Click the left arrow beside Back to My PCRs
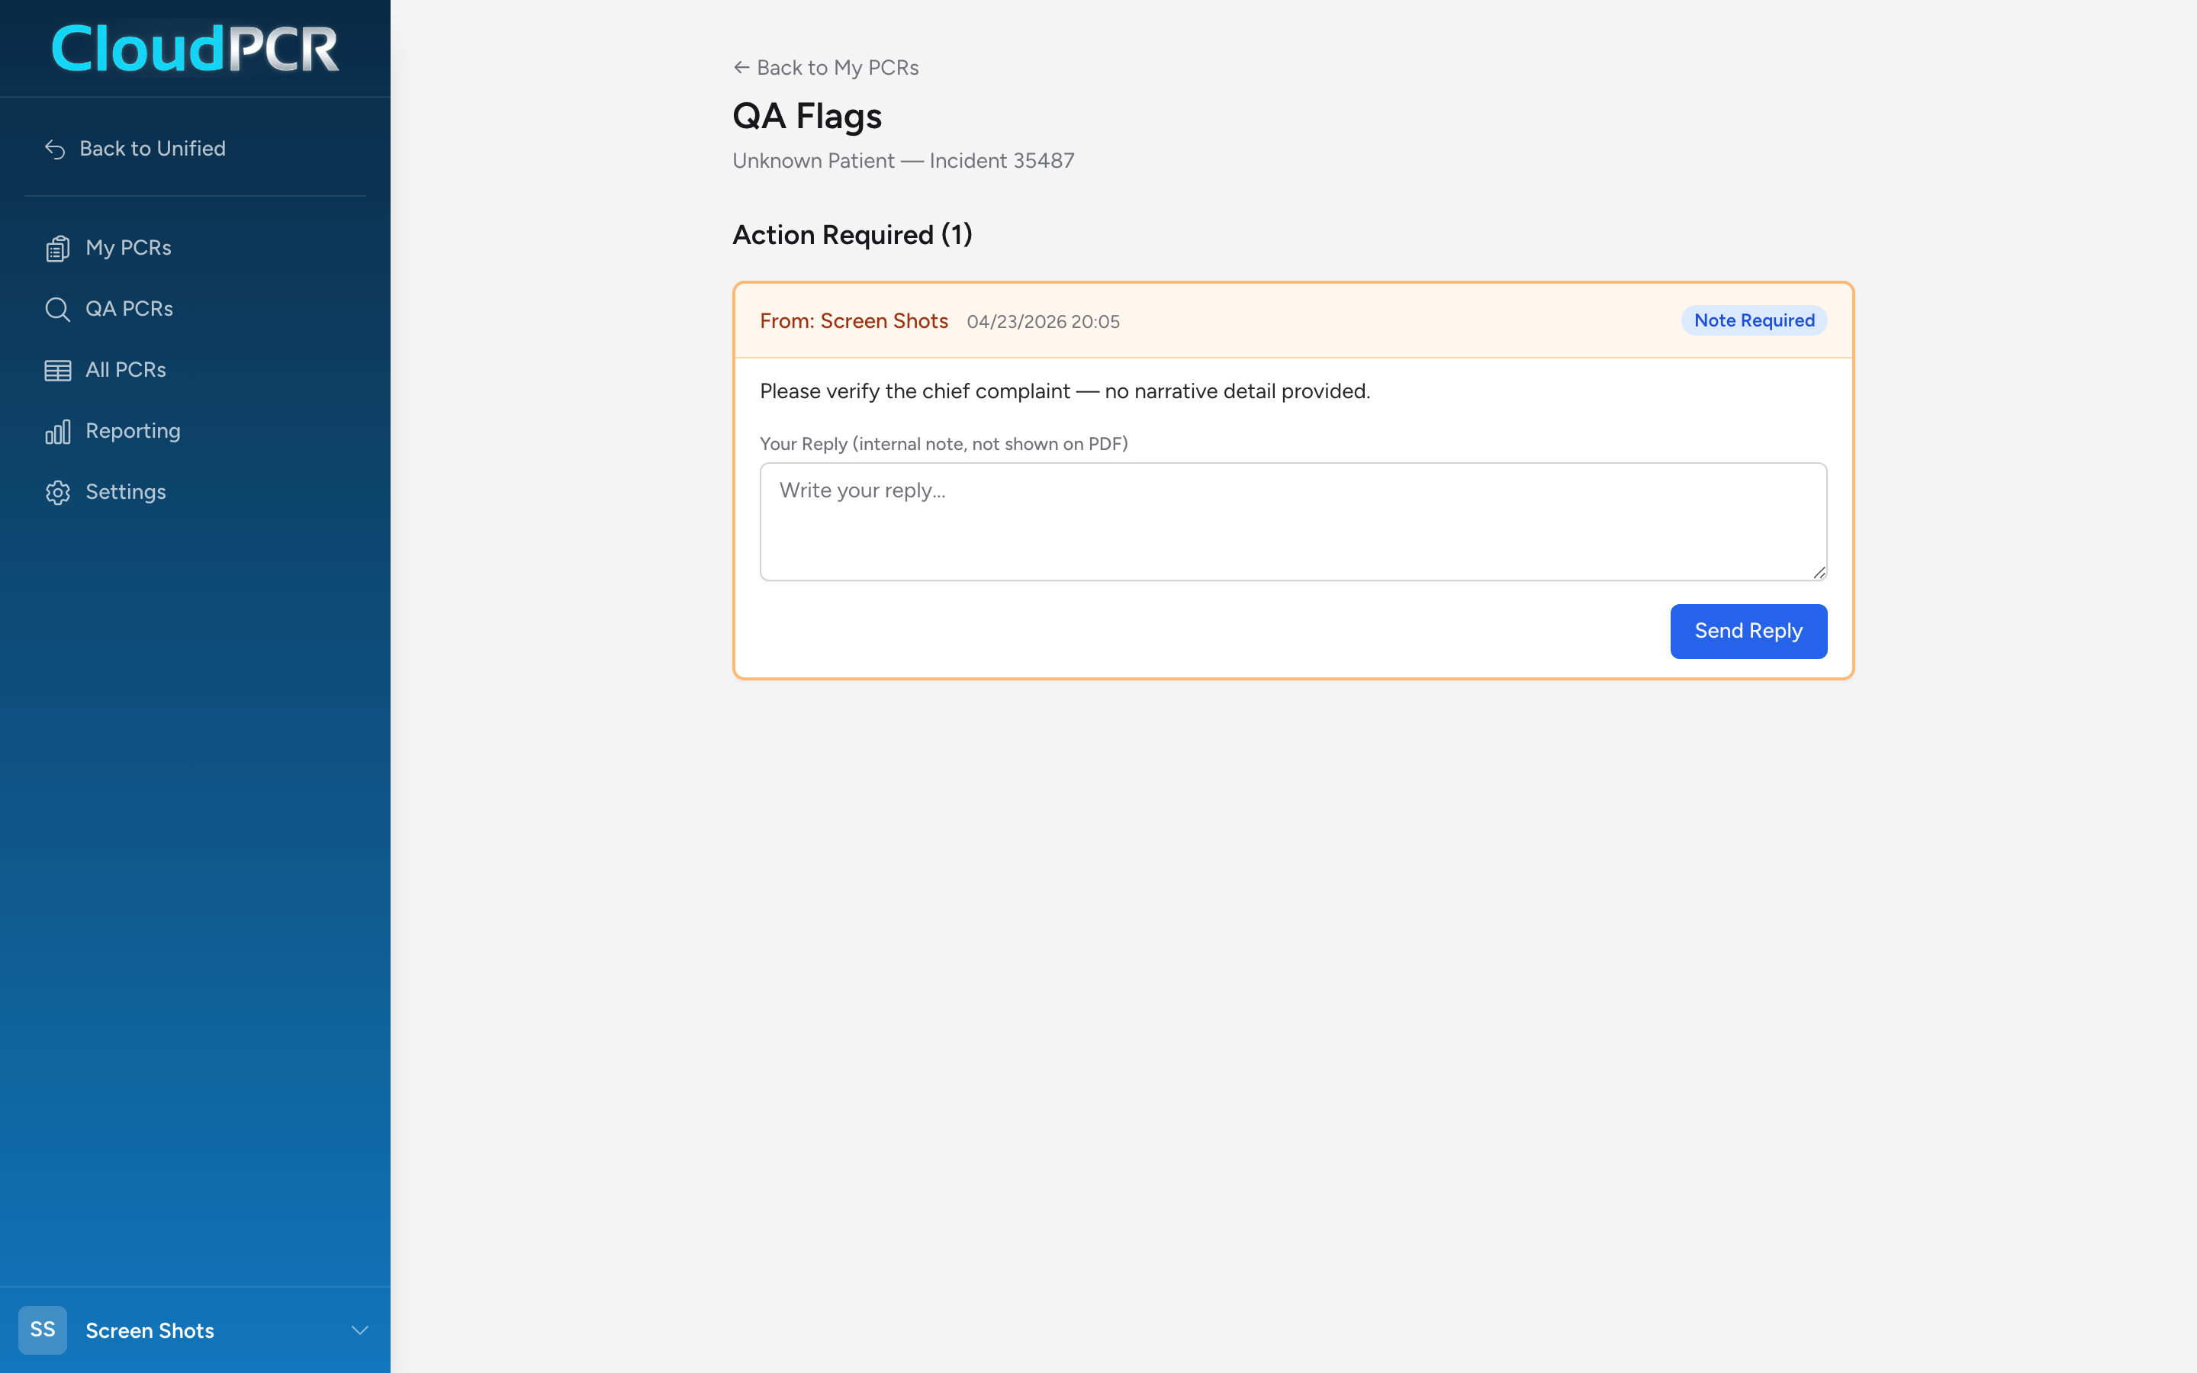2197x1373 pixels. point(741,68)
